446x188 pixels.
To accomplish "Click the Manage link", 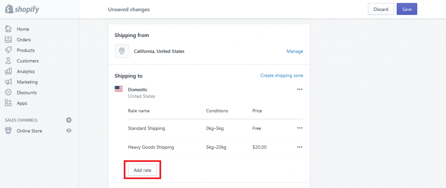I will pos(295,51).
